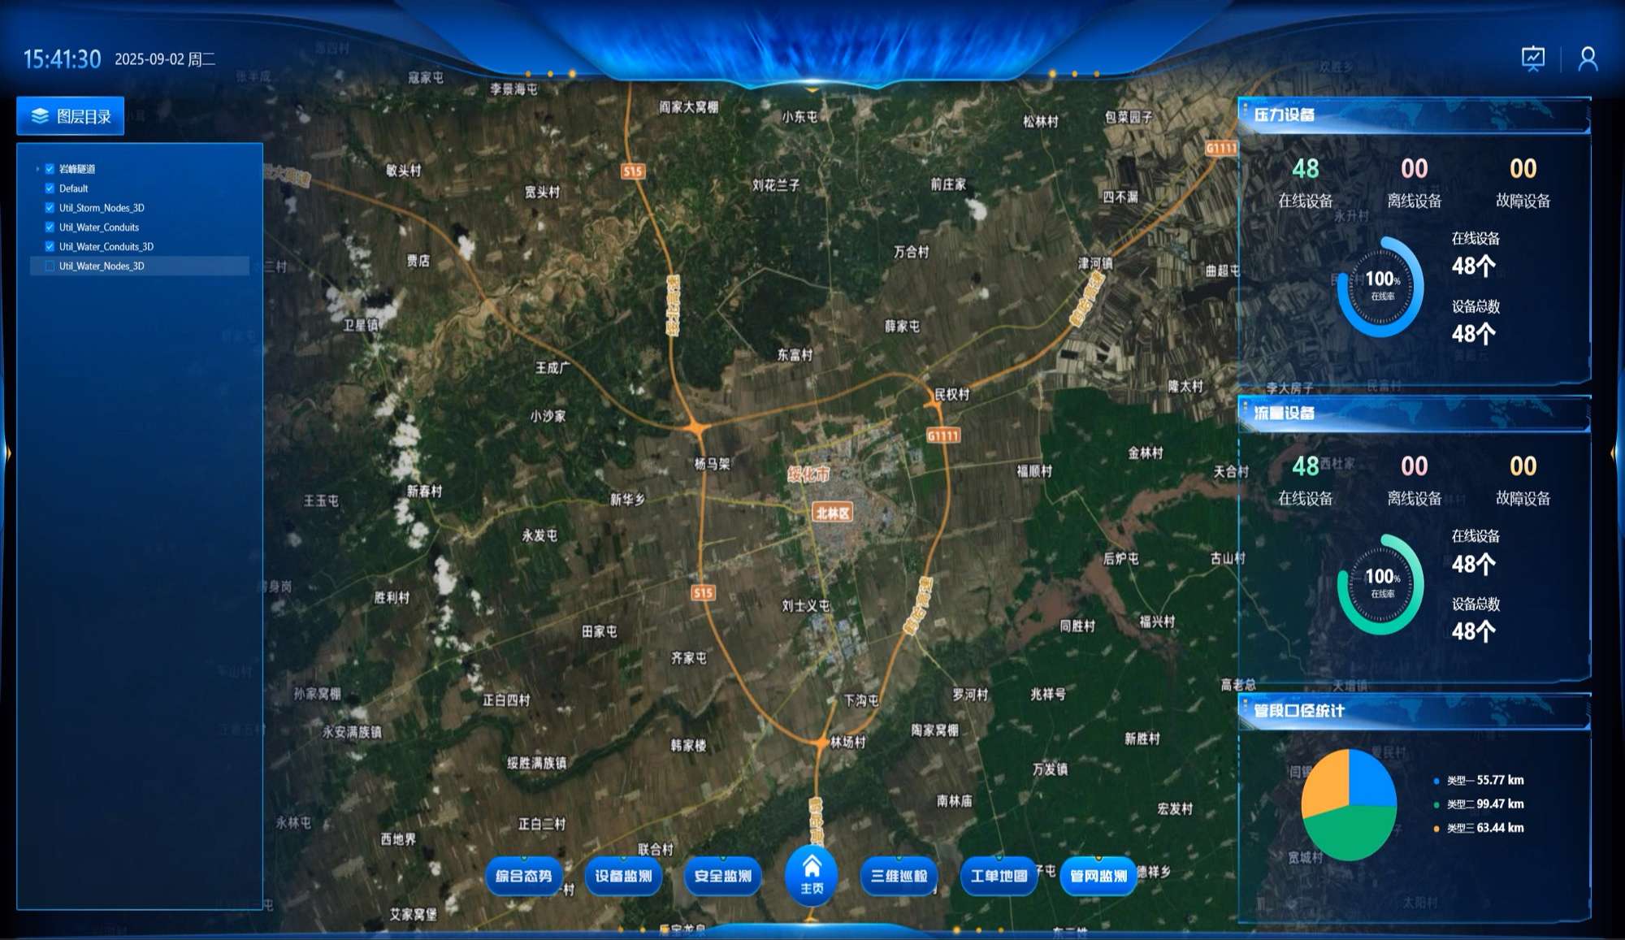Viewport: 1625px width, 940px height.
Task: Uncheck the Default layer checkbox
Action: 50,188
